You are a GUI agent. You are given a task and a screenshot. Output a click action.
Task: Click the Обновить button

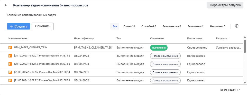coord(43,26)
